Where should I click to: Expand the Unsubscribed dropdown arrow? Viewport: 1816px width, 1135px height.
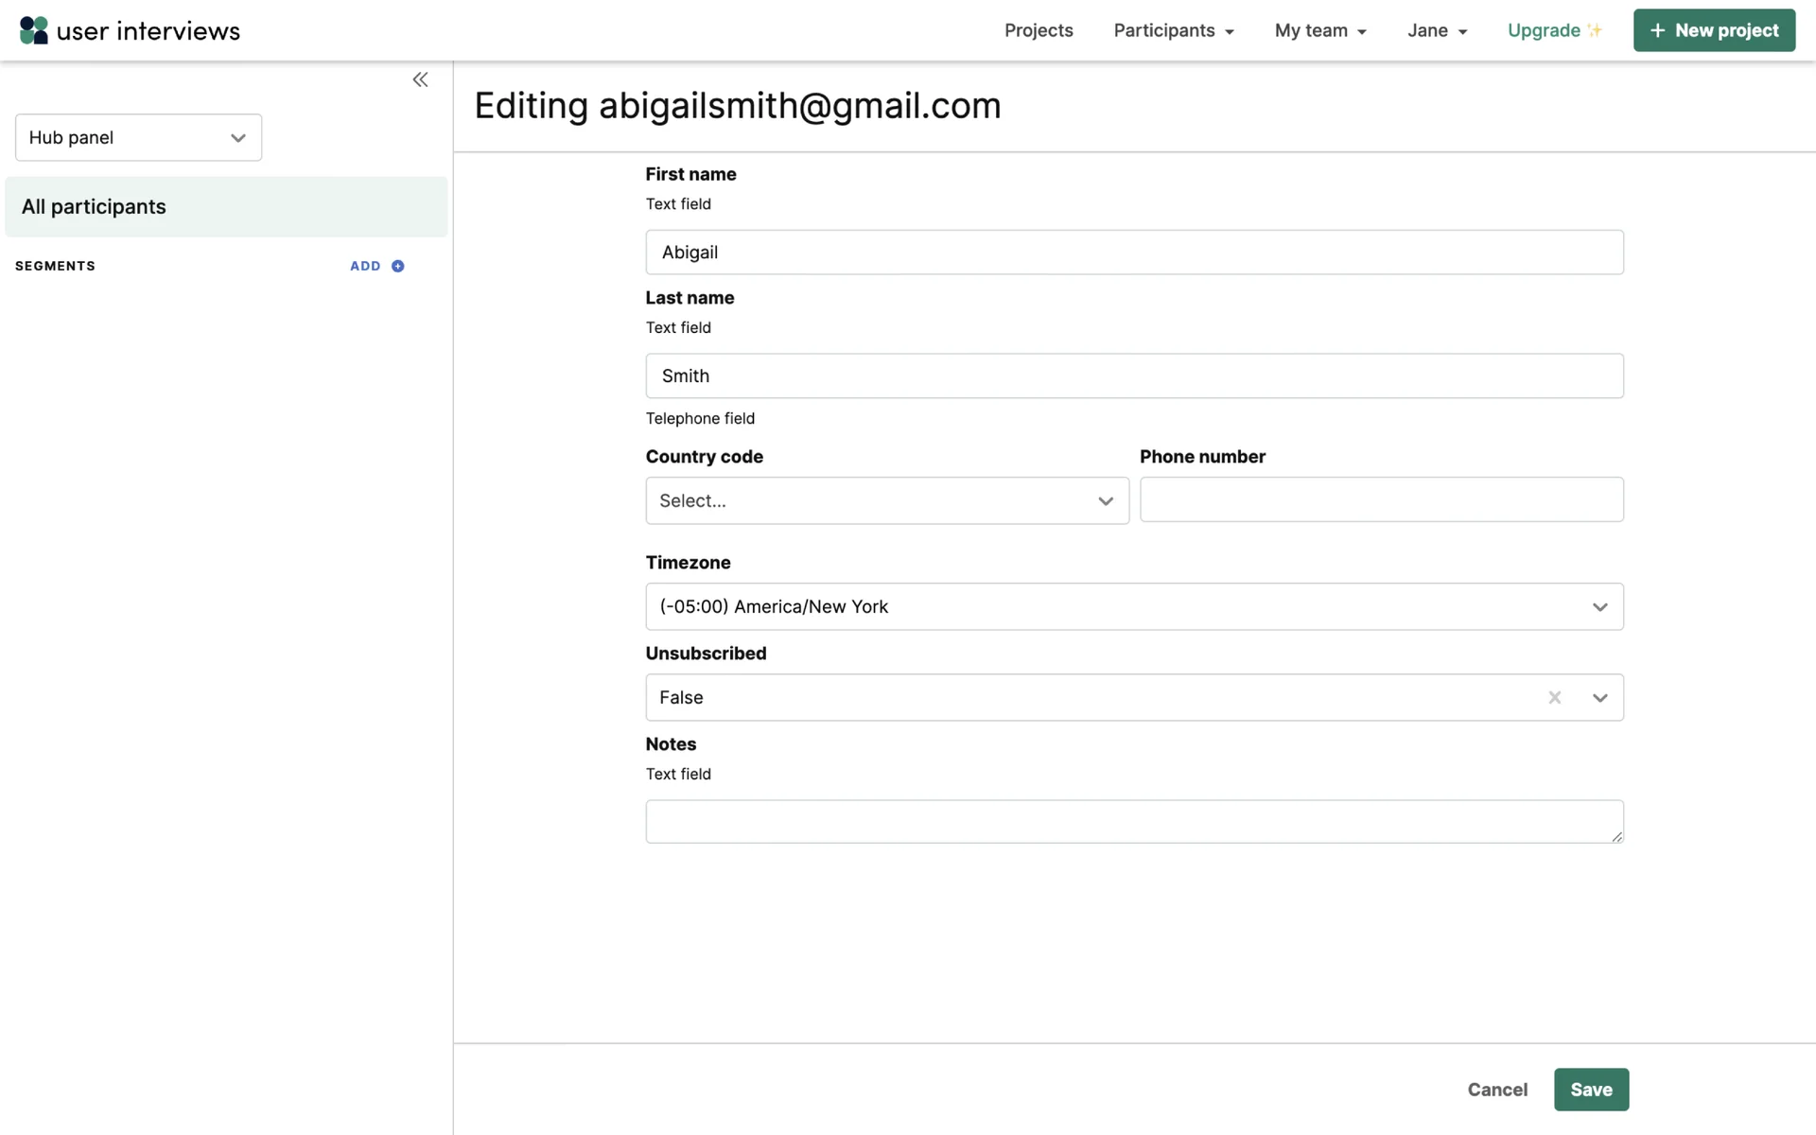1599,697
